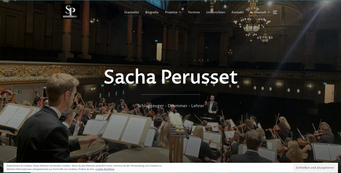Click the SP logo in the header
Screen dimensions: 341x173
pyautogui.click(x=70, y=11)
